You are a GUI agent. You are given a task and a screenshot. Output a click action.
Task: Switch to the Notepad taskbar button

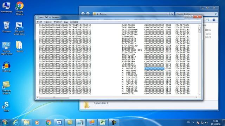[81, 122]
